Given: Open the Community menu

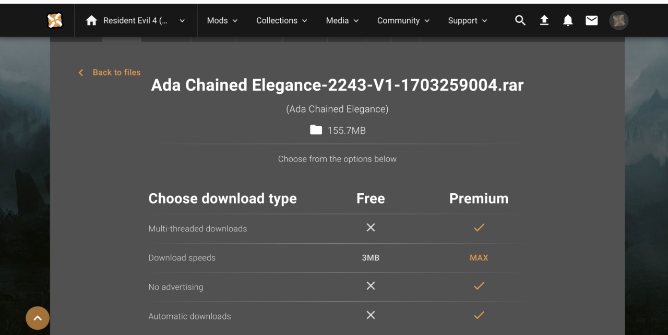Looking at the screenshot, I should 403,21.
